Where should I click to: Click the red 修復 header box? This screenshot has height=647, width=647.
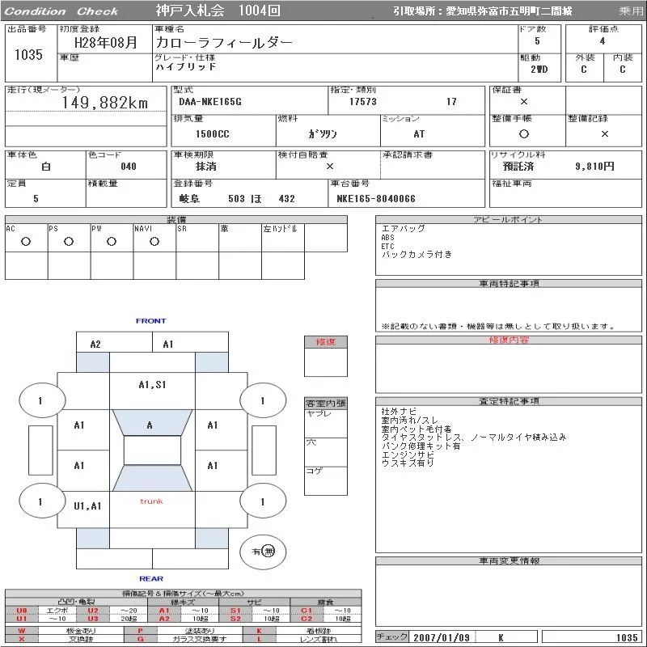326,342
